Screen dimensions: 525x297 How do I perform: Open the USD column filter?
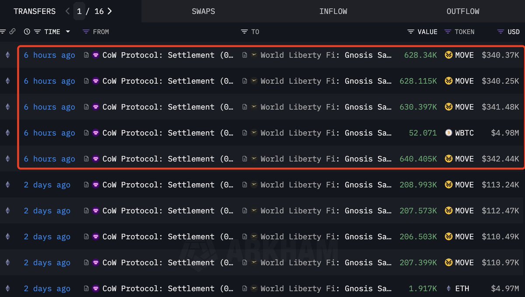(x=500, y=31)
